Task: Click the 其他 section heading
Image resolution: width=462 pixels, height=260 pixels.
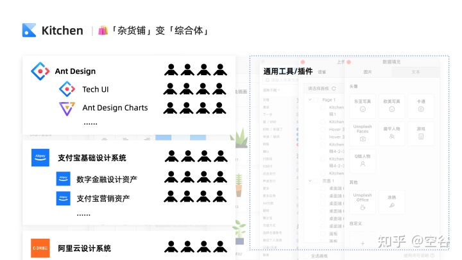Action: (x=354, y=182)
